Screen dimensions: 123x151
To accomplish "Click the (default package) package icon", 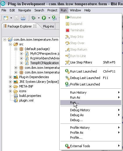I will (21, 49).
